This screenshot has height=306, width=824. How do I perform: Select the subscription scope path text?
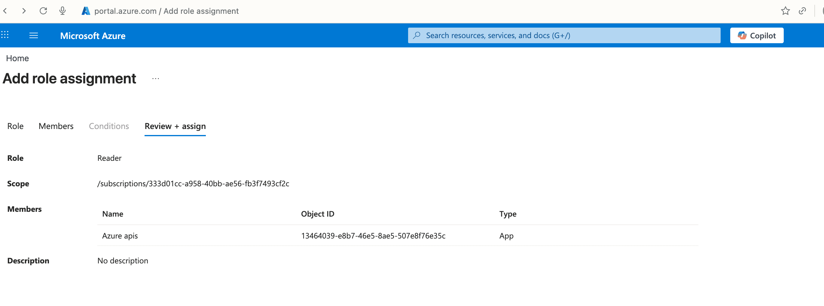coord(193,184)
